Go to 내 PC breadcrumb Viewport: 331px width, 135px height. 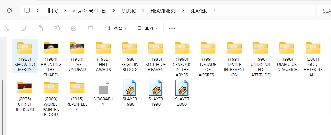pyautogui.click(x=52, y=11)
